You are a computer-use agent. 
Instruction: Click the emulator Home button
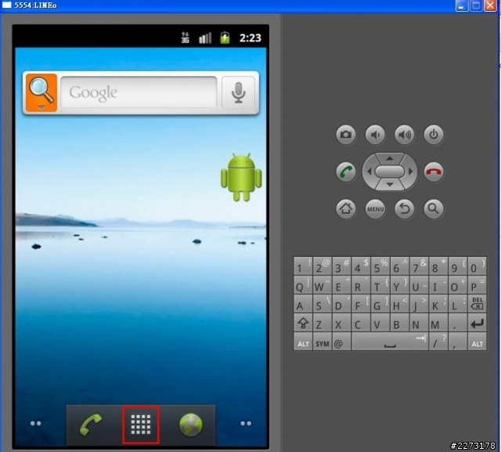[346, 209]
